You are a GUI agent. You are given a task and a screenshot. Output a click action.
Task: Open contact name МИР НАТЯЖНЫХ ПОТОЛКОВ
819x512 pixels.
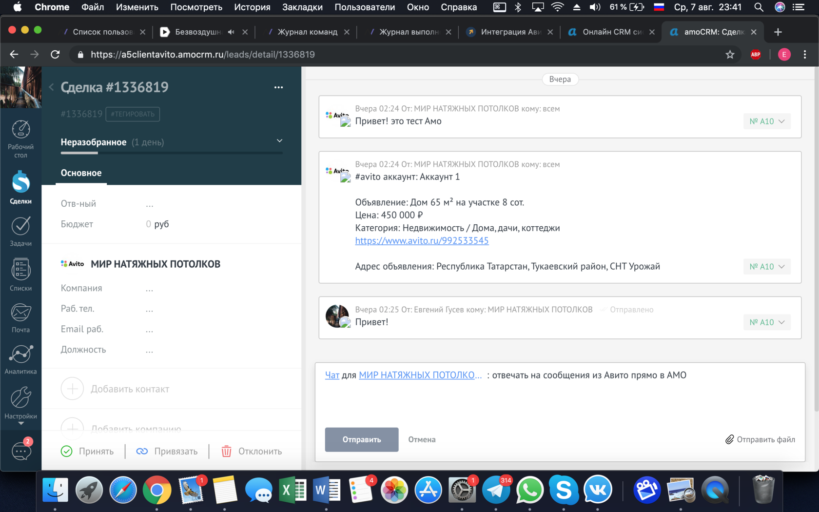click(x=156, y=264)
